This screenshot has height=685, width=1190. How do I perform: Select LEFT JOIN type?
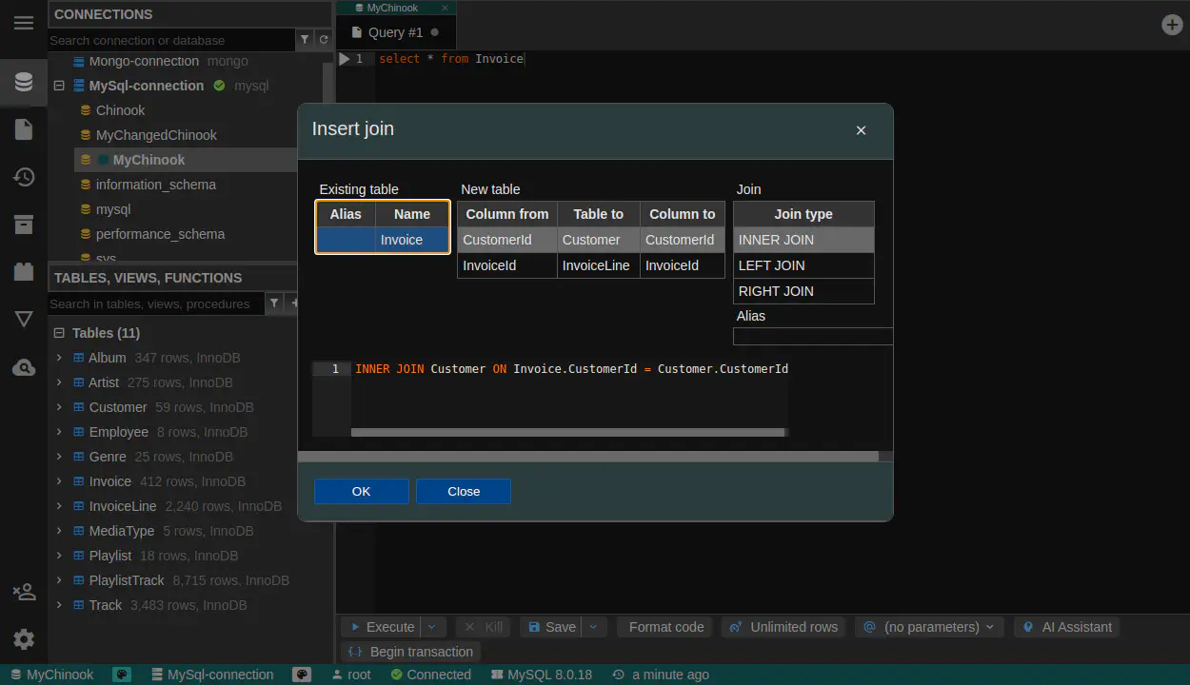tap(803, 265)
